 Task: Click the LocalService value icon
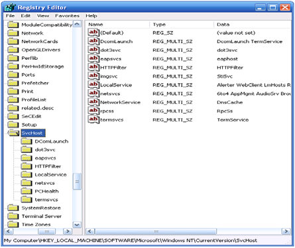pyautogui.click(x=93, y=84)
